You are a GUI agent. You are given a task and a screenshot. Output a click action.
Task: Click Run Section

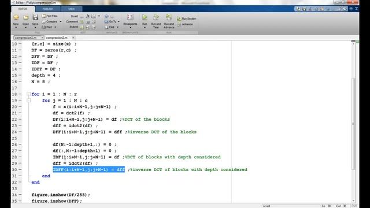pos(186,18)
